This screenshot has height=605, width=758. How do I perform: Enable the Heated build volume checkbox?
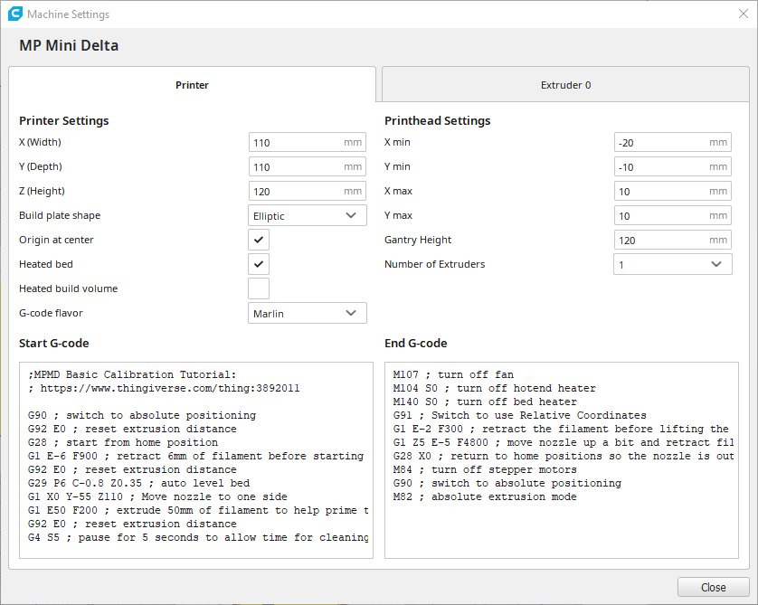point(259,288)
